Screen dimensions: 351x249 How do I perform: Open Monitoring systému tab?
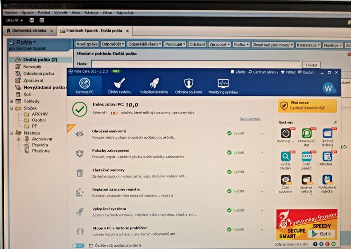[x=223, y=86]
